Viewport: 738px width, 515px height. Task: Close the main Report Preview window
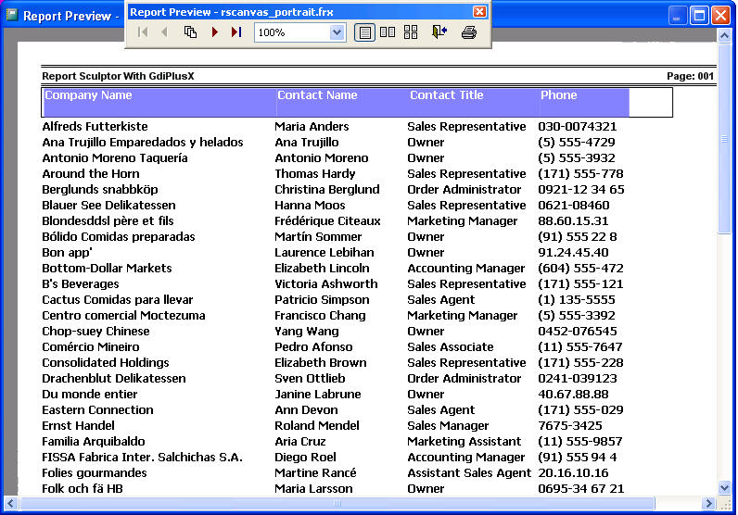click(720, 16)
